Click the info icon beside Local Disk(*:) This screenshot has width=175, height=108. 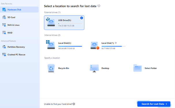pyautogui.click(x=116, y=43)
